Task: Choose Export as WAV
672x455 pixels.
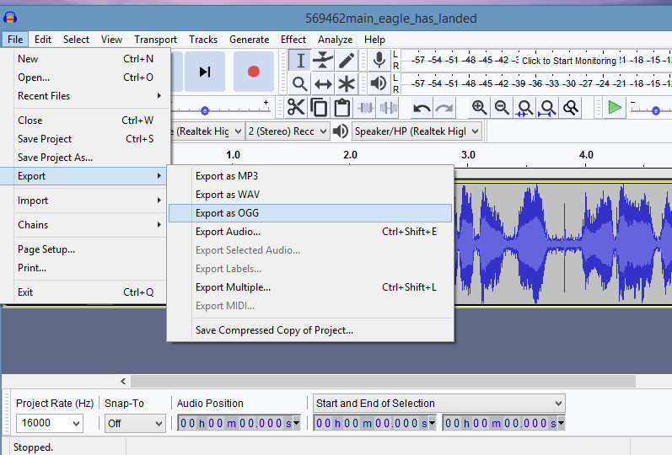Action: tap(310, 195)
